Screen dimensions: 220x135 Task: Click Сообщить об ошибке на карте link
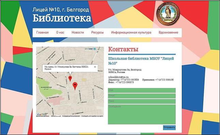pos(92,116)
